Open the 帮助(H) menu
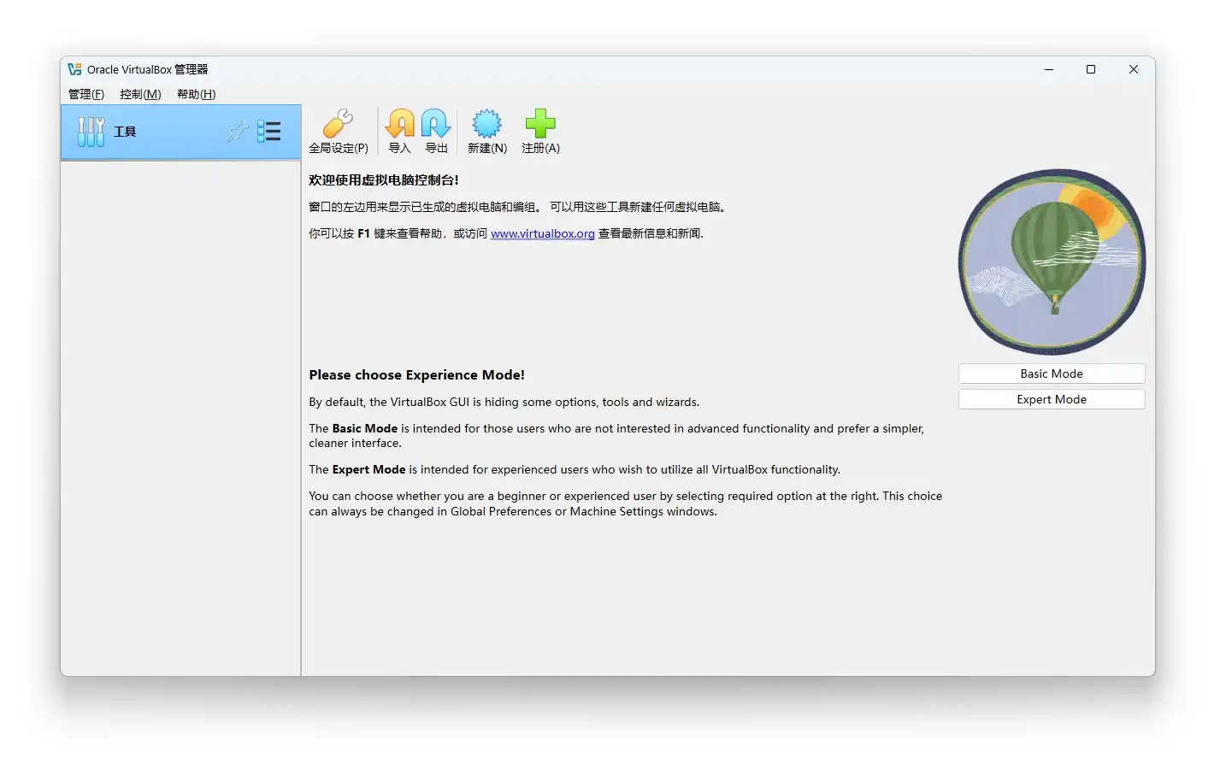Viewport: 1226px width, 759px height. tap(196, 94)
